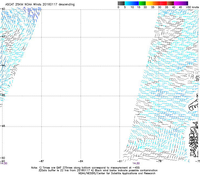Click the purple '14:30' time under -90
The height and width of the screenshot is (175, 200).
[x=4, y=163]
